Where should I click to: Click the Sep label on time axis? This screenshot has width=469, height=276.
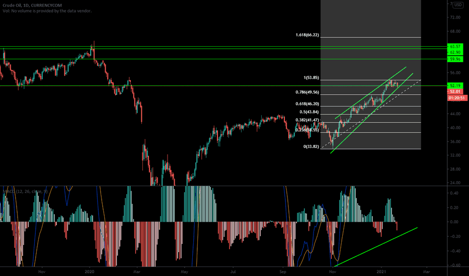(283, 271)
